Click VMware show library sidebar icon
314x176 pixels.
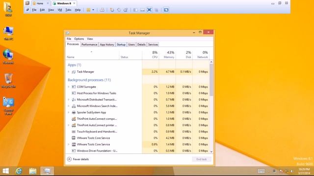point(135,10)
